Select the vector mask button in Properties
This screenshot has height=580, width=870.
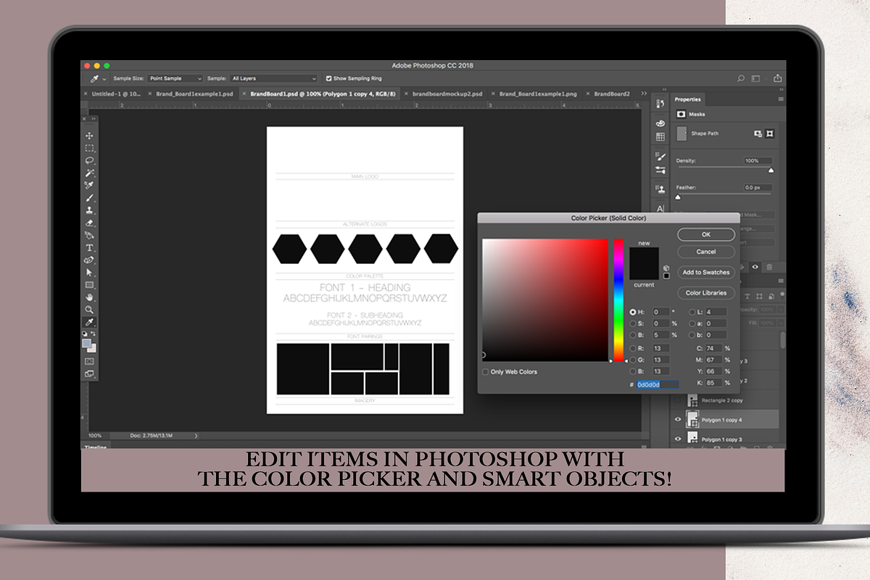click(770, 133)
